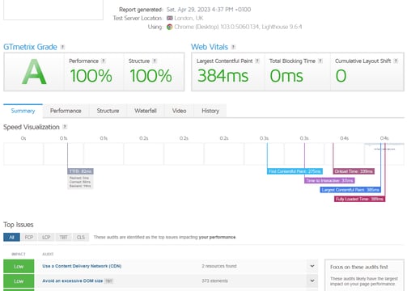
Task: Filter top issues by FCP
Action: [x=29, y=237]
